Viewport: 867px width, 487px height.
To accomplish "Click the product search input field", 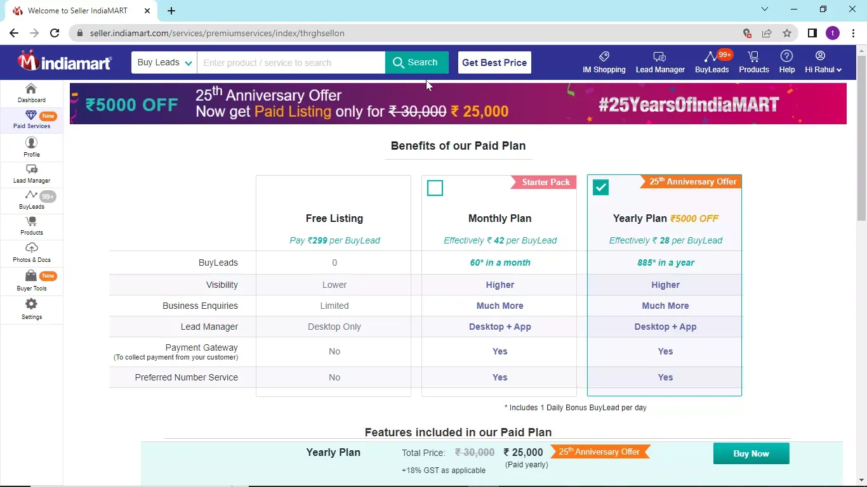I will pos(291,62).
